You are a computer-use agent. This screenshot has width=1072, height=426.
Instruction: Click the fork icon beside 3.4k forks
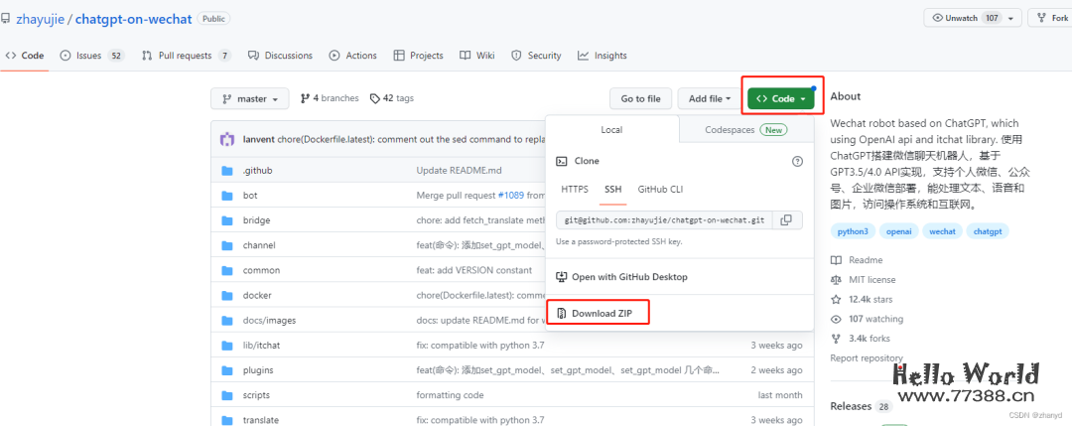tap(836, 339)
